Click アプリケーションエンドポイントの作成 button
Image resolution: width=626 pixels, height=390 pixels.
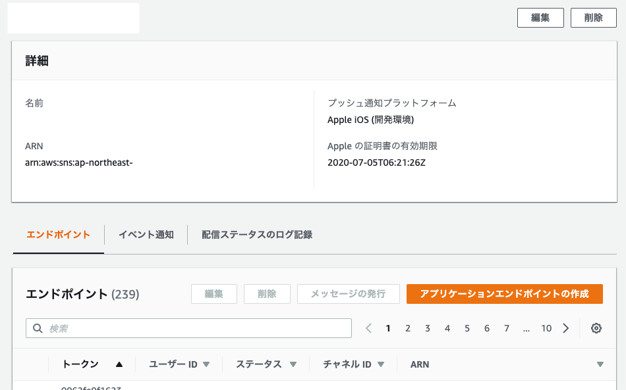(x=504, y=294)
